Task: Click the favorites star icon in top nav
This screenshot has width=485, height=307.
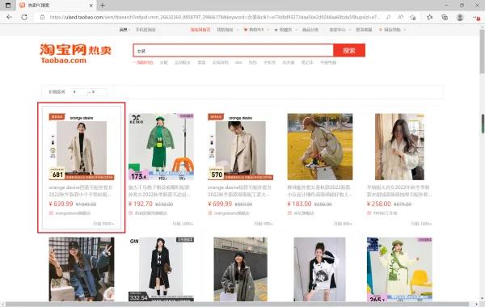Action: (x=276, y=30)
